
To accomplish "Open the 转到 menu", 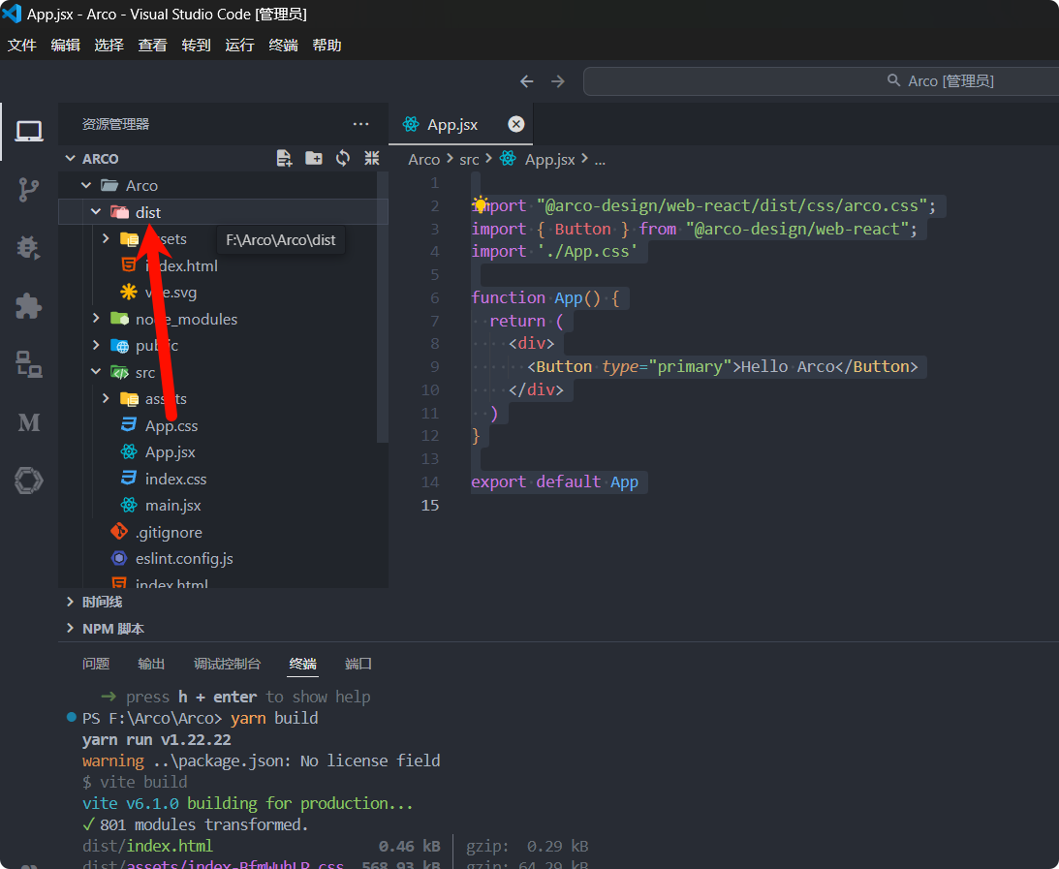I will tap(196, 46).
